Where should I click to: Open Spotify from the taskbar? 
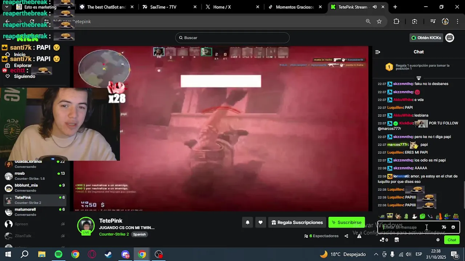58,254
